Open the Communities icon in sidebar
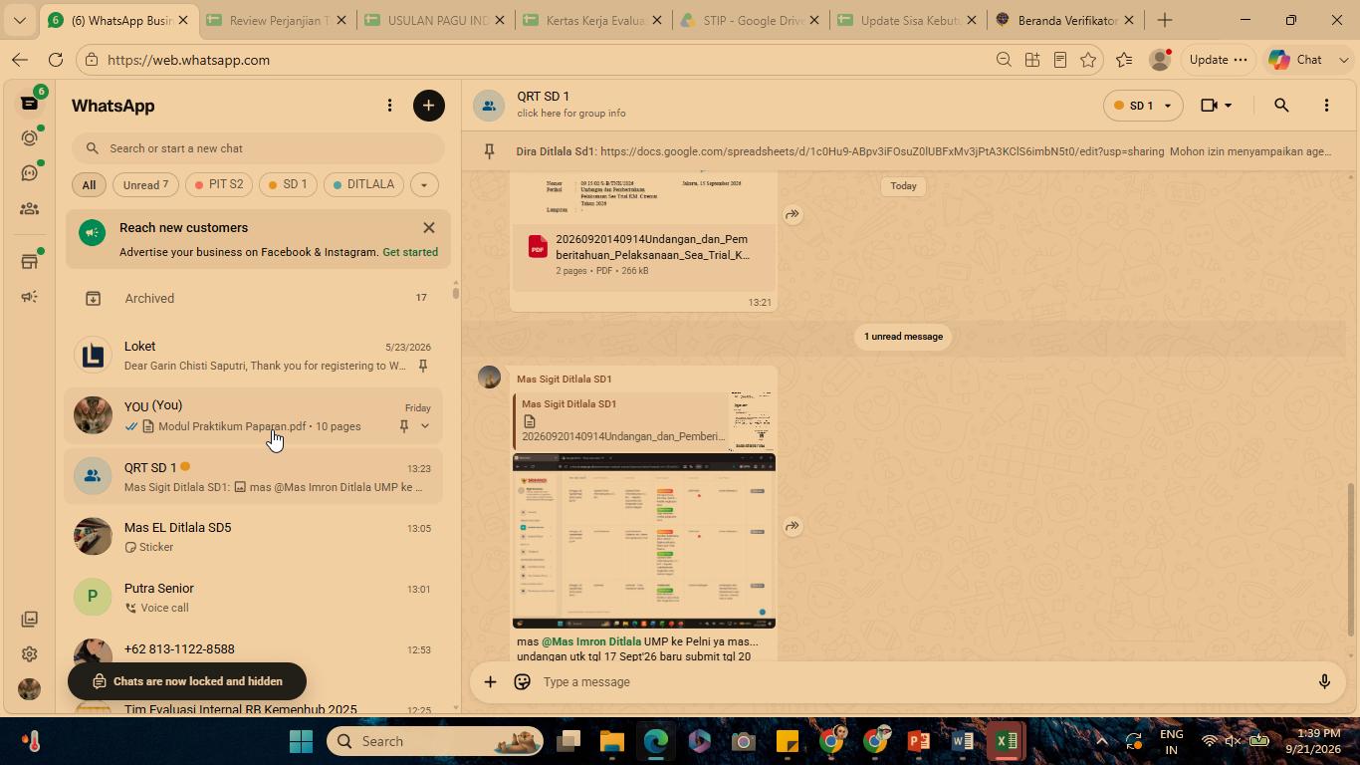Screen dimensions: 1360x765 [29, 209]
